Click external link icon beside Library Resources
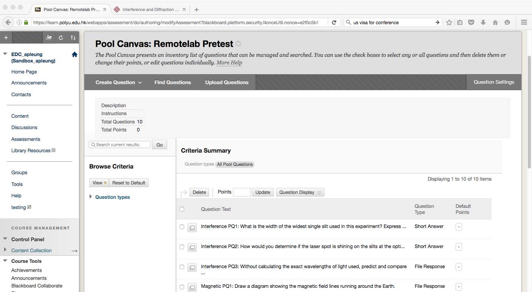Screen dimensions: 532x292 point(54,150)
